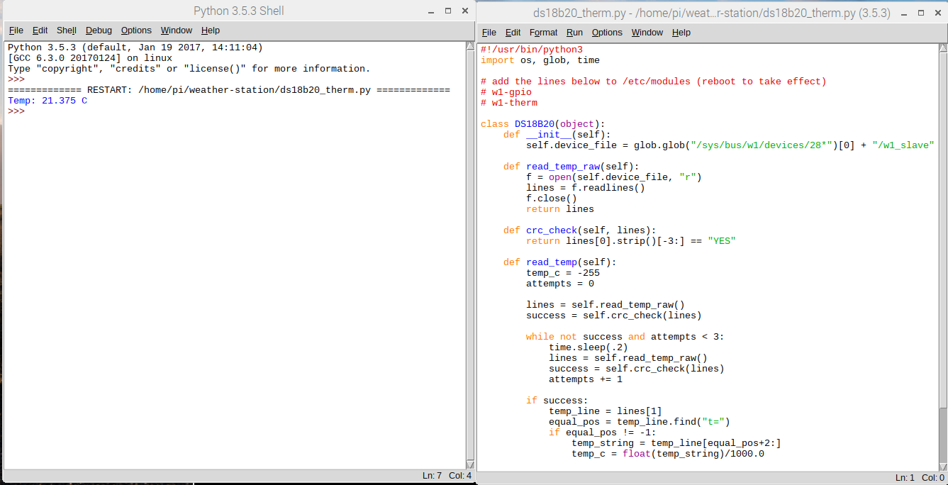
Task: Click the 'attempts = 0' line
Action: pyautogui.click(x=560, y=284)
